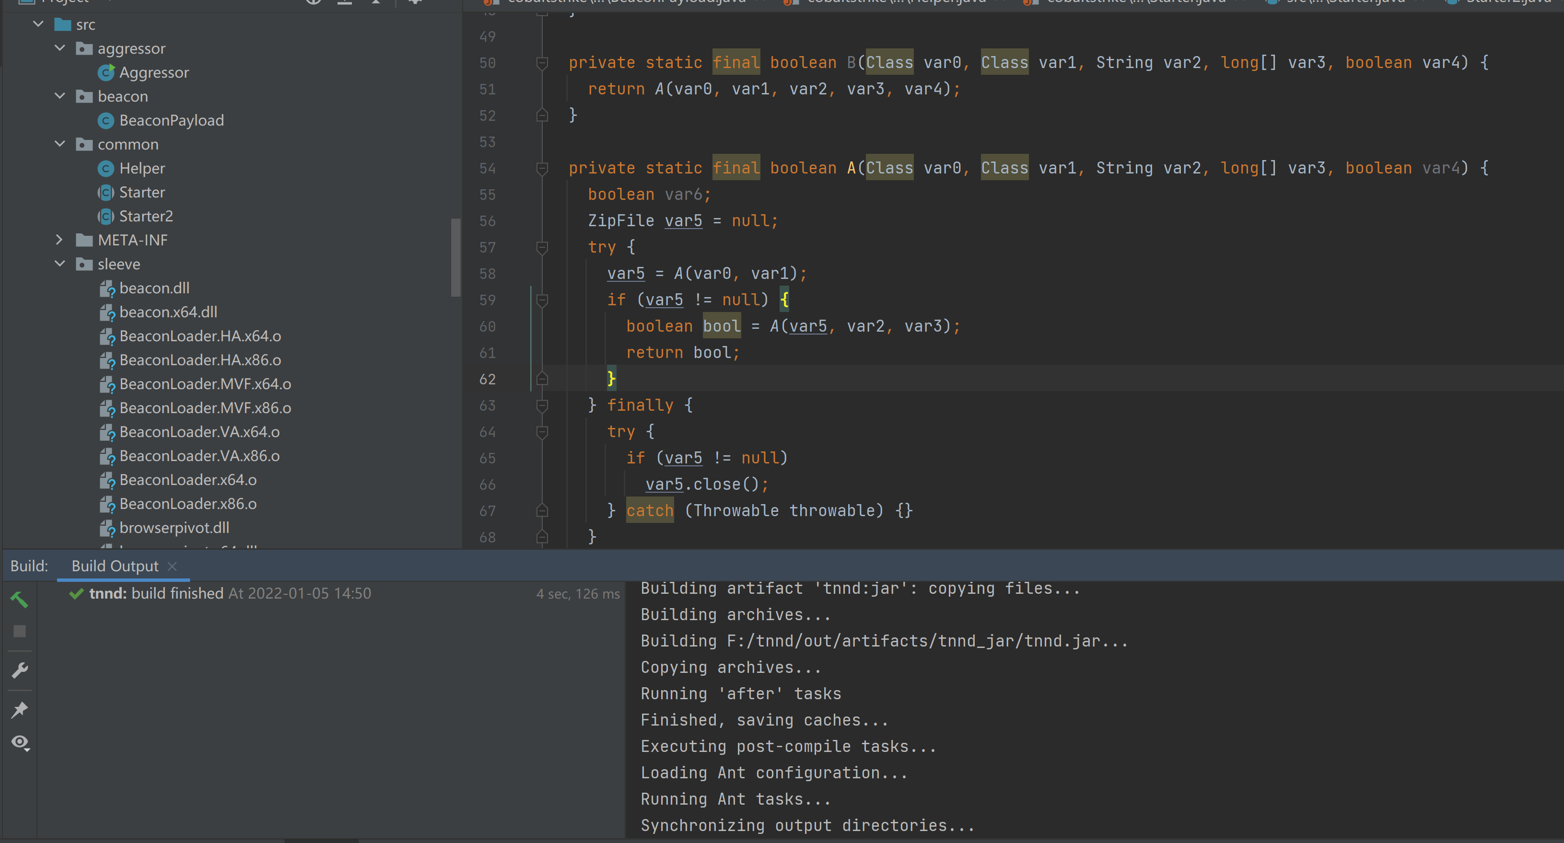Collapse the sleeve package chevron
The image size is (1564, 843).
click(59, 264)
